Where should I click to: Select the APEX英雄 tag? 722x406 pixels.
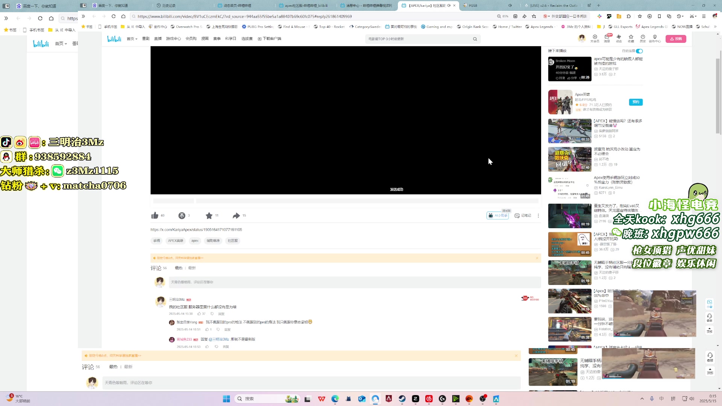pyautogui.click(x=176, y=241)
